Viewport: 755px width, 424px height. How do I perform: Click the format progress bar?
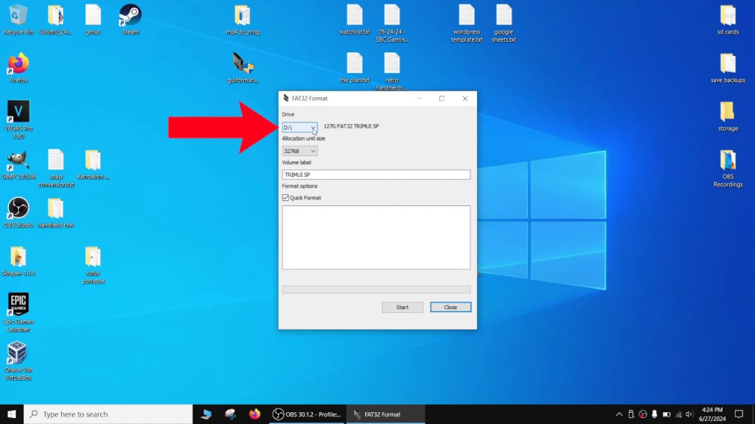click(376, 289)
